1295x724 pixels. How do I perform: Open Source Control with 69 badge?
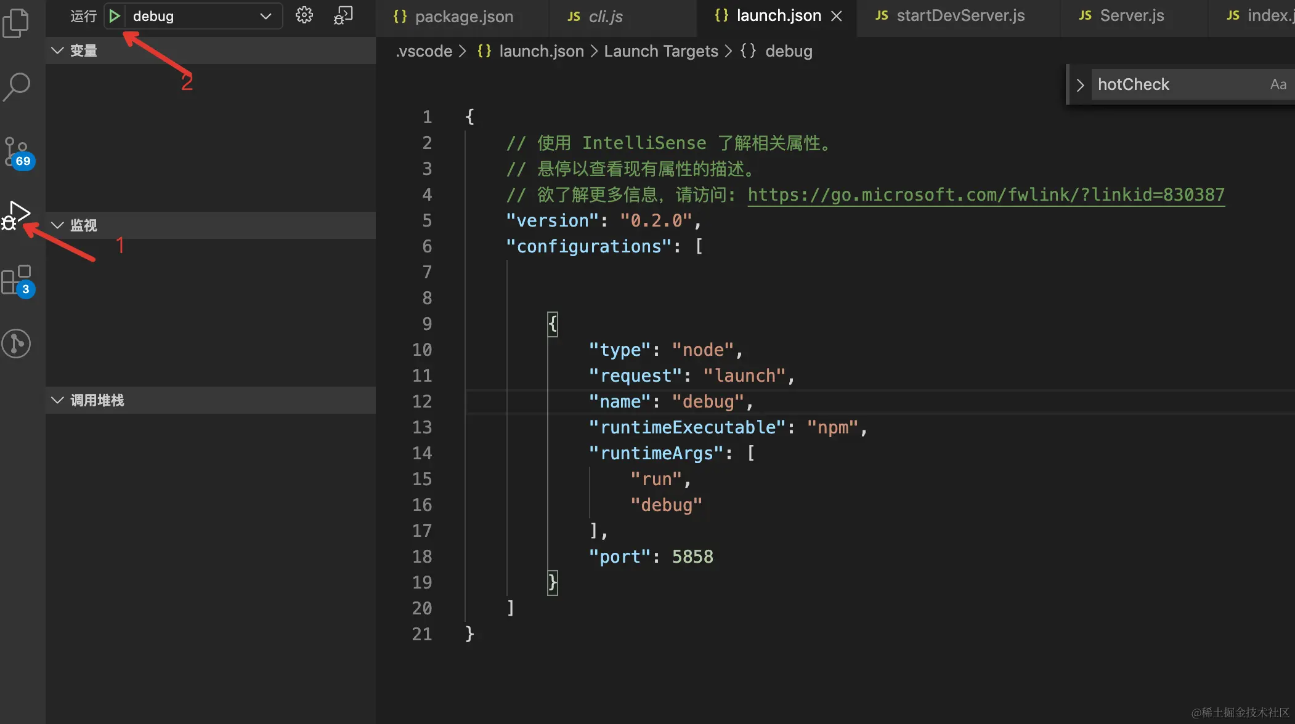click(x=17, y=151)
